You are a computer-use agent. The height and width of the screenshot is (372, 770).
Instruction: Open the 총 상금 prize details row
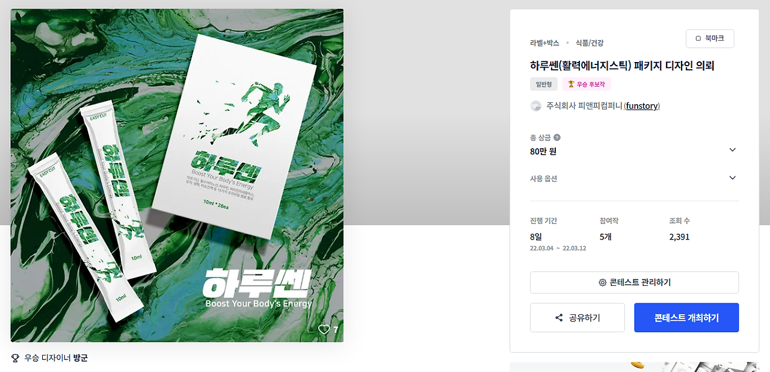click(634, 144)
